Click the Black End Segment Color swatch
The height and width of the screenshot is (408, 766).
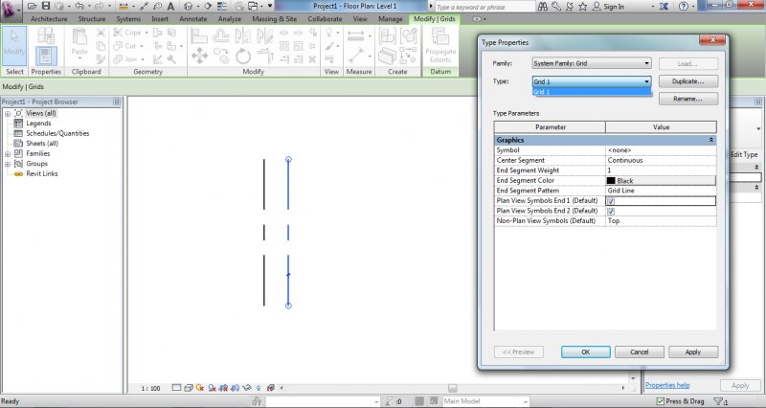pos(611,181)
